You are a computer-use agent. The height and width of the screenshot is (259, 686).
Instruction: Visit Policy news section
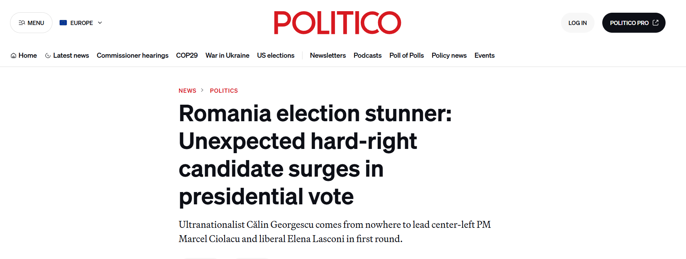click(x=449, y=55)
